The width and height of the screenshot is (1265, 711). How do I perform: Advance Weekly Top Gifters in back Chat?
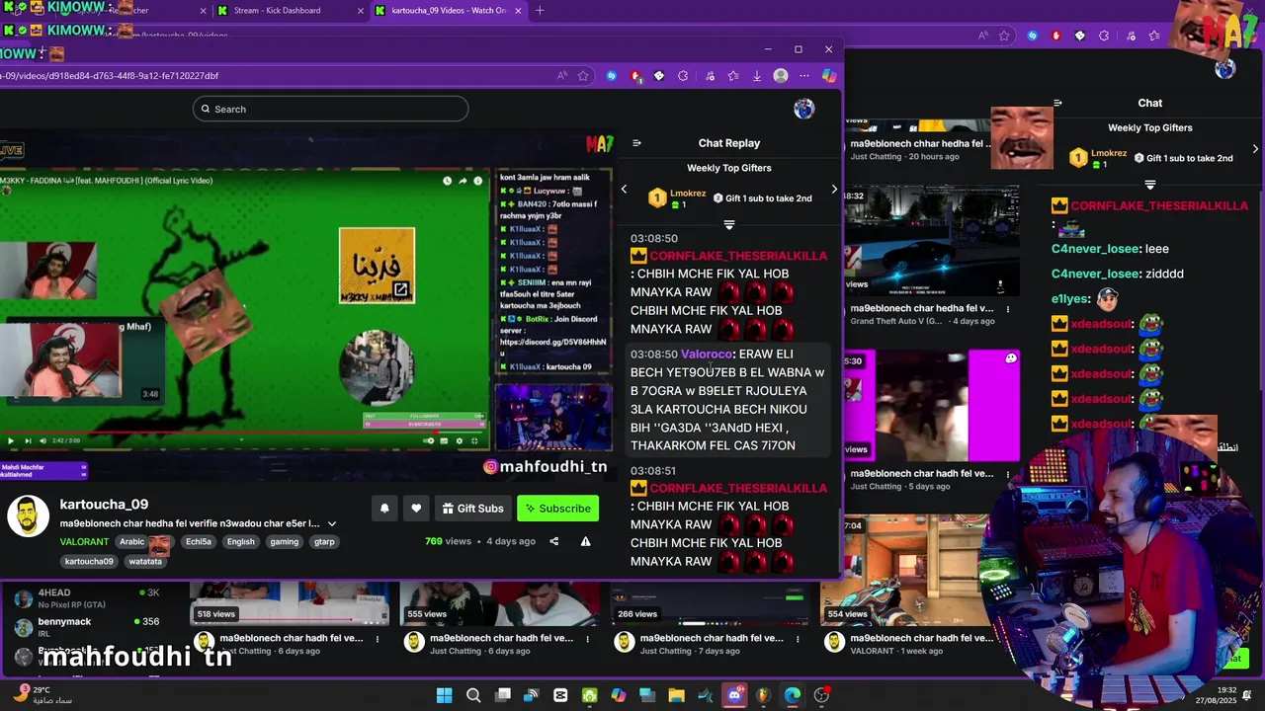click(x=1255, y=149)
